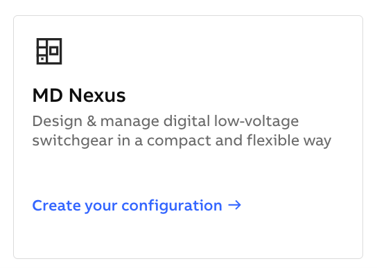Open the Create your configuration link
This screenshot has width=377, height=268.
(x=137, y=206)
